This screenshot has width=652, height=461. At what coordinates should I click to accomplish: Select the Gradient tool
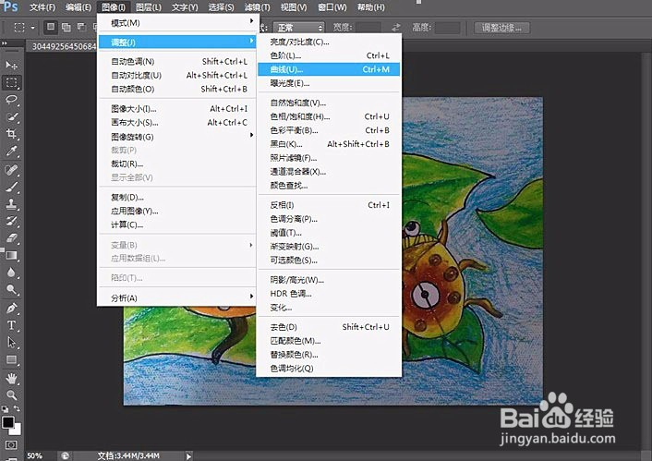point(11,255)
